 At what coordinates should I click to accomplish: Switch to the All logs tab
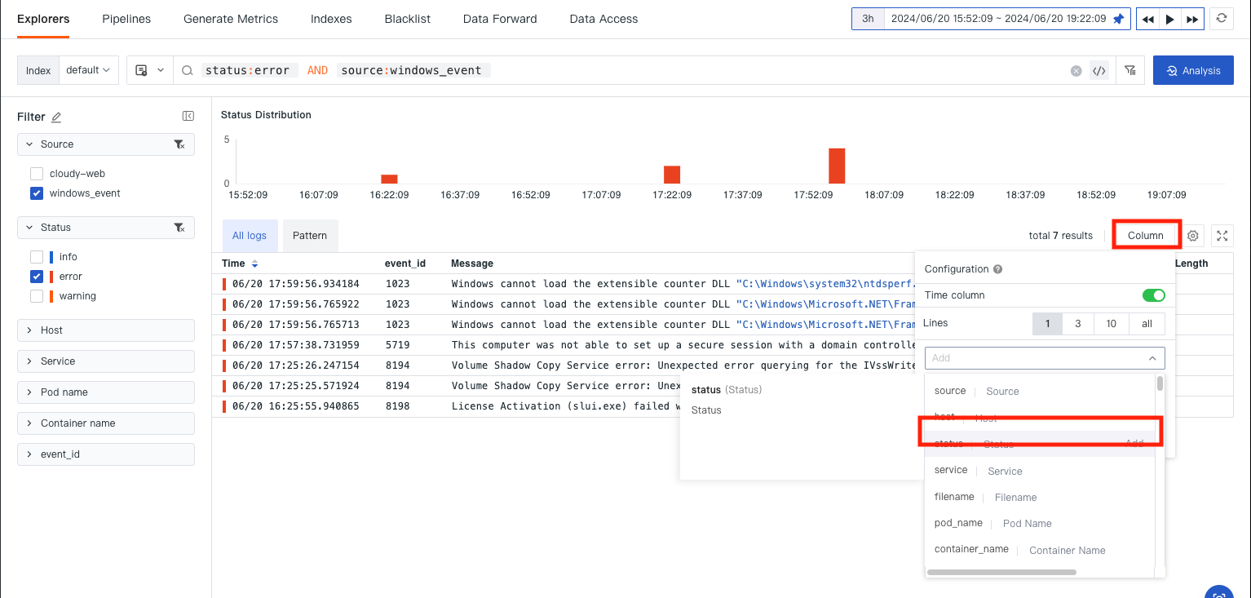click(250, 236)
